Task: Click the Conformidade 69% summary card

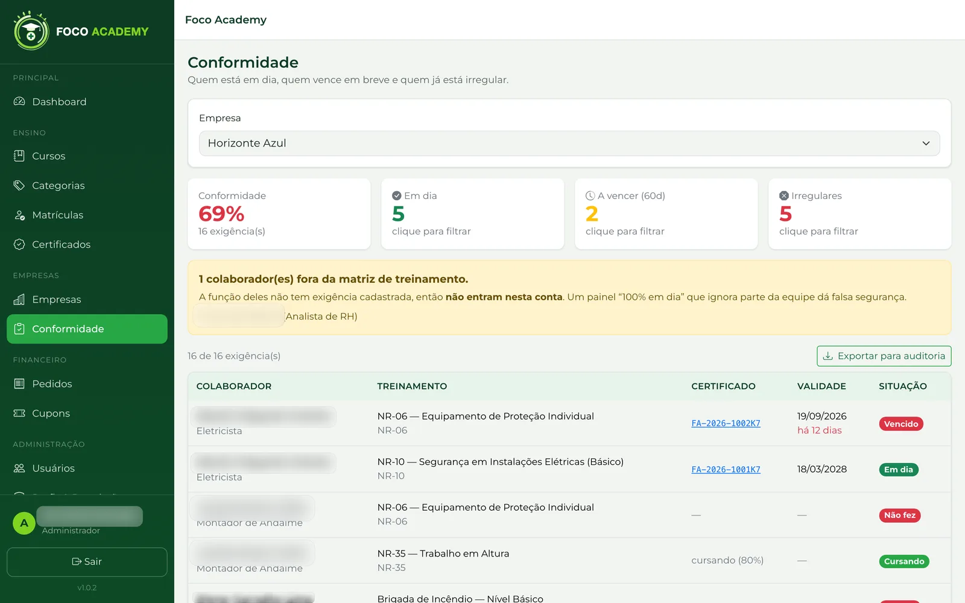Action: coord(279,213)
